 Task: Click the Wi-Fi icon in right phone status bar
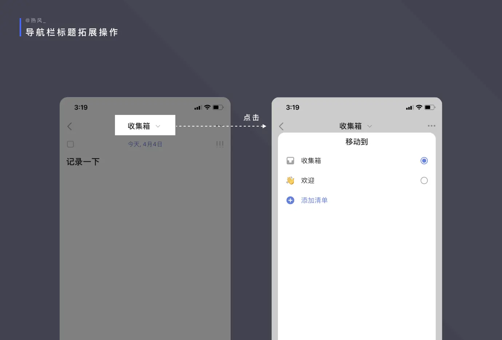[x=419, y=107]
